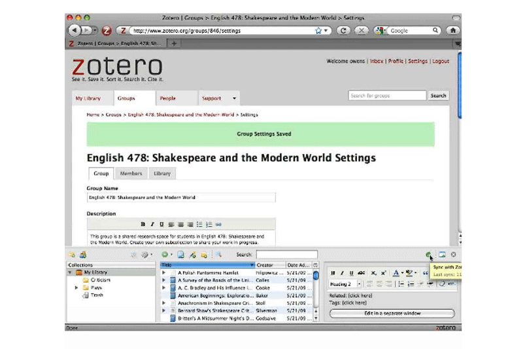Screen dimensions: 523x349
Task: Collapse the My Library tree node
Action: tap(70, 272)
